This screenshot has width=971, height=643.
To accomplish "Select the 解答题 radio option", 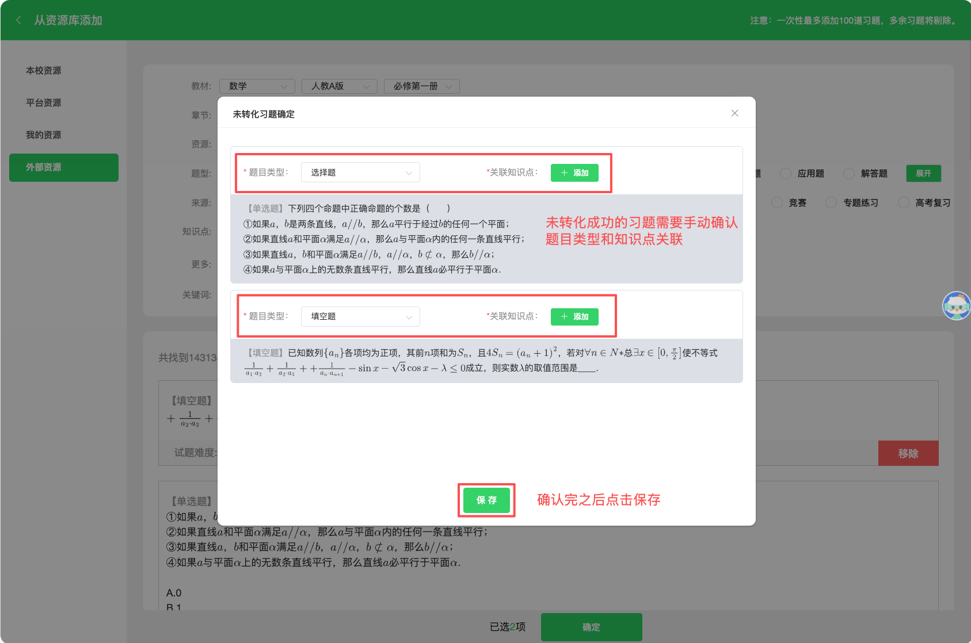I will click(848, 174).
